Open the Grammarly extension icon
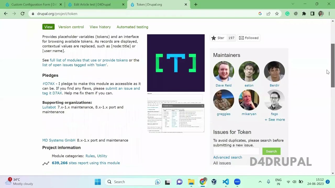This screenshot has width=335, height=188. pyautogui.click(x=287, y=14)
